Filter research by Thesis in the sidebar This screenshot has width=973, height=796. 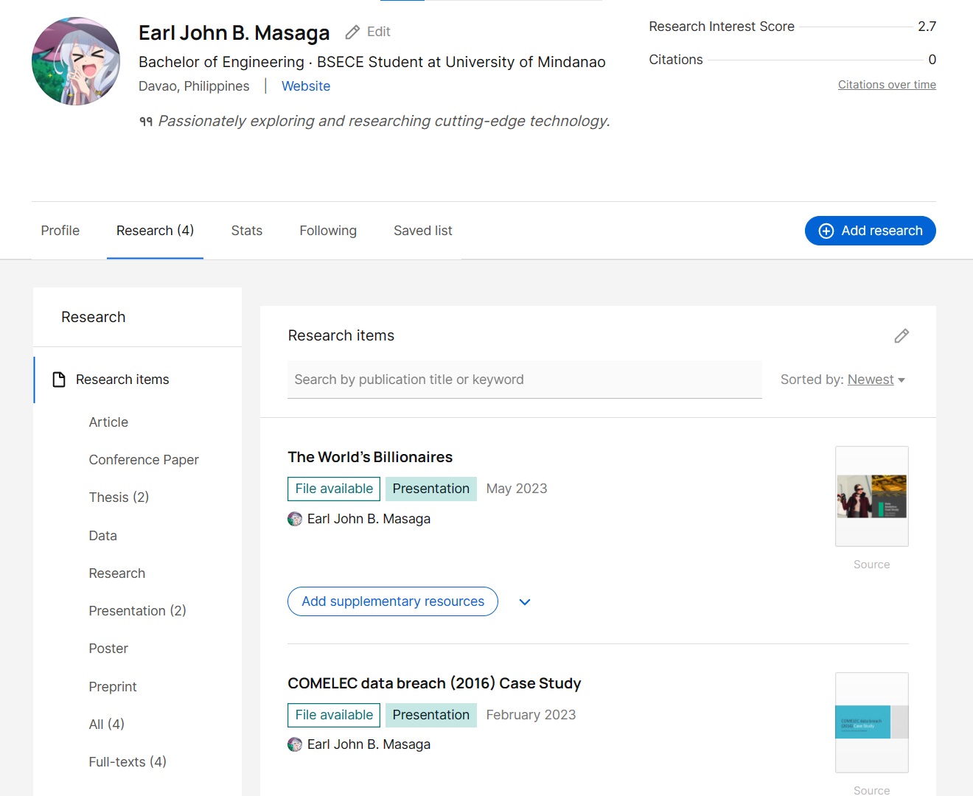(119, 497)
